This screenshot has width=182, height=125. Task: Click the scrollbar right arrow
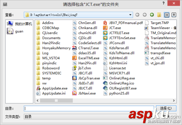pos(174,101)
